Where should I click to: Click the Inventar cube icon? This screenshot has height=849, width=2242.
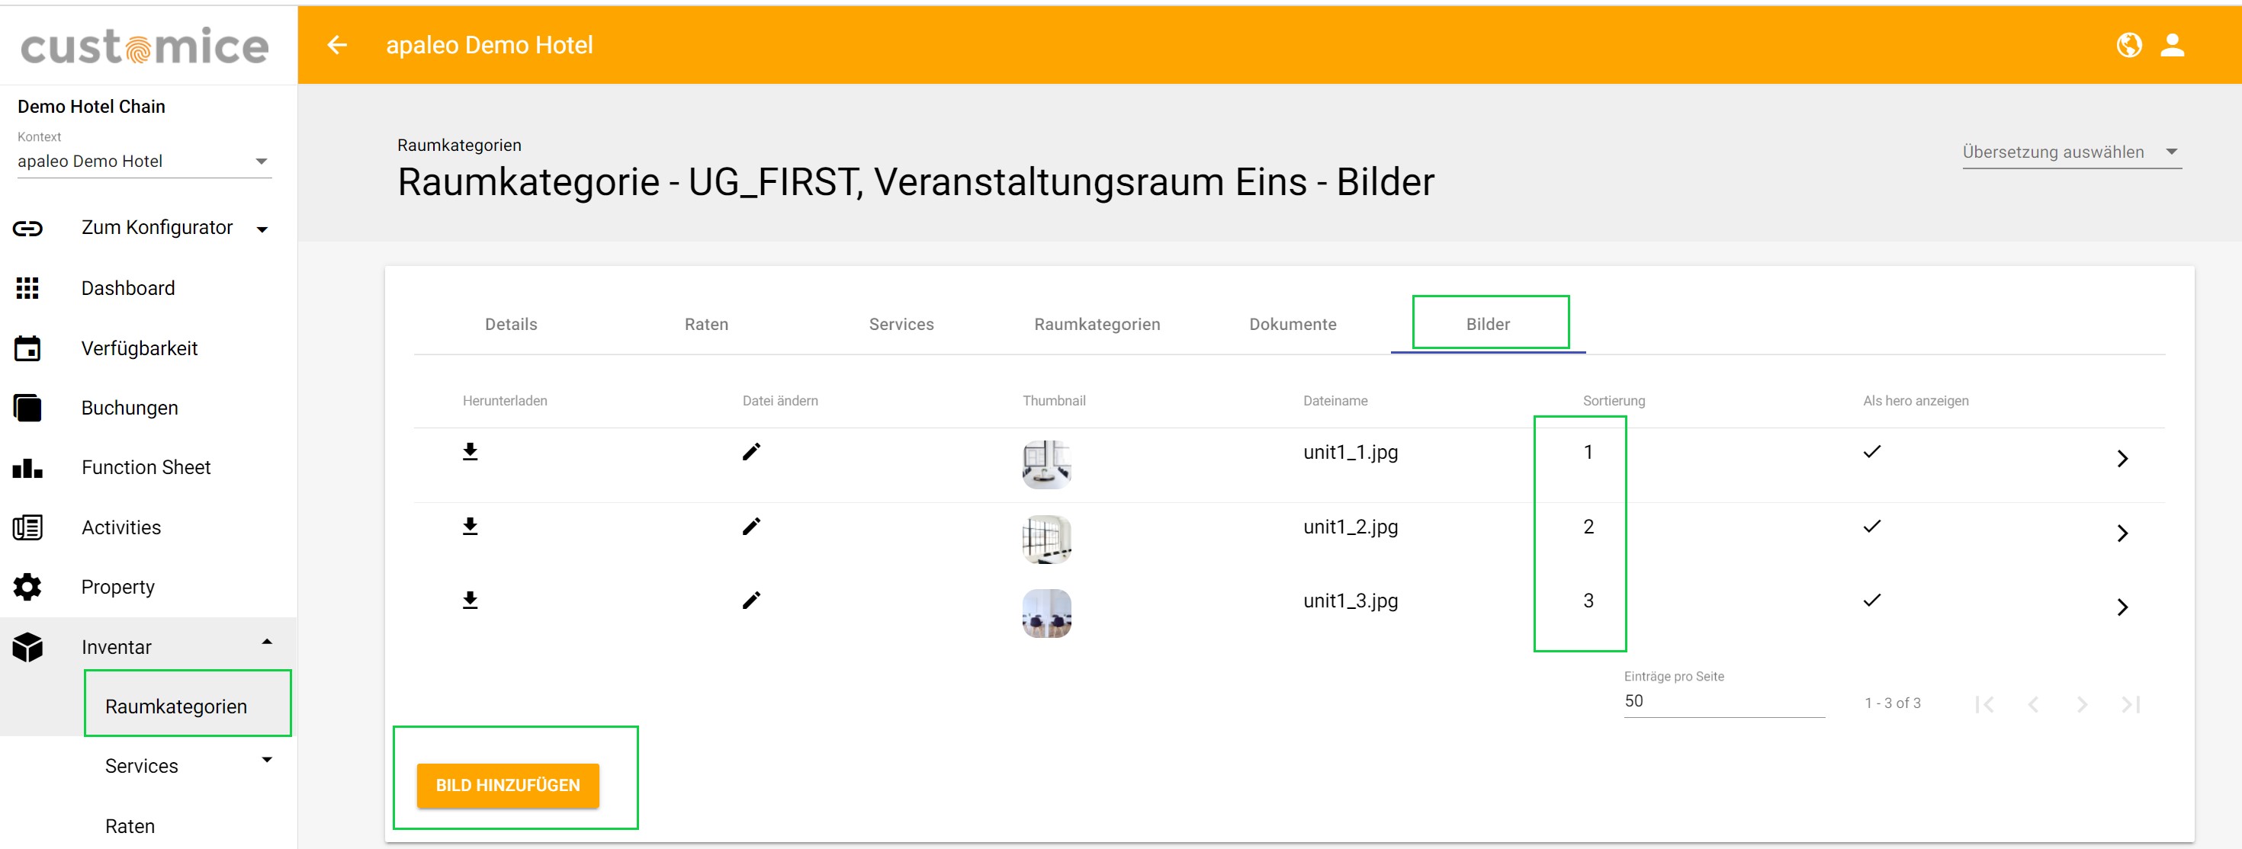(x=28, y=647)
